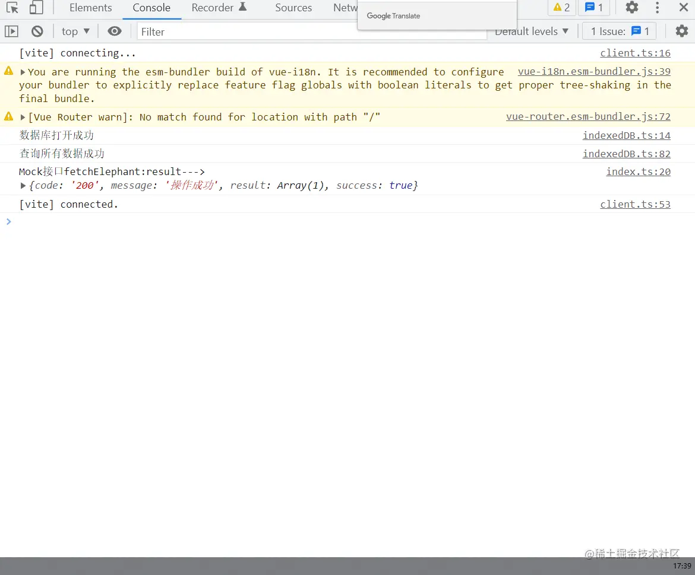Open console settings gear icon
Screen dimensions: 695x575
682,31
